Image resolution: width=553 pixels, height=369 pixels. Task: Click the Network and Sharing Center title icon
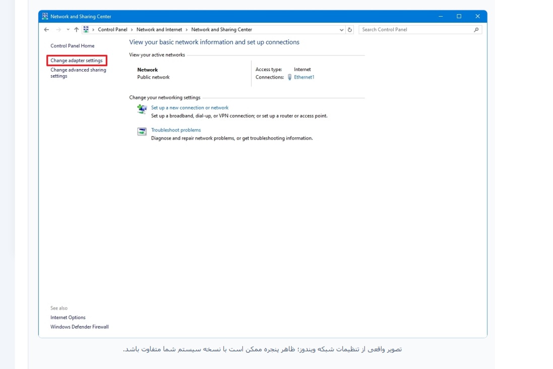[45, 16]
